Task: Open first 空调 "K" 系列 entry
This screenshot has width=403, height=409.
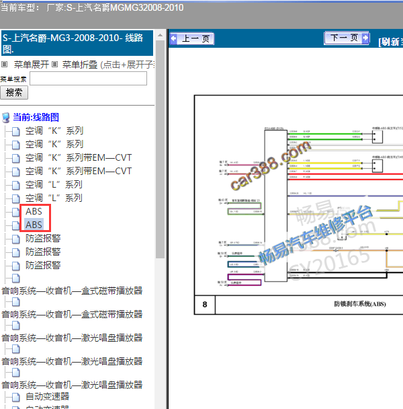Action: click(54, 131)
